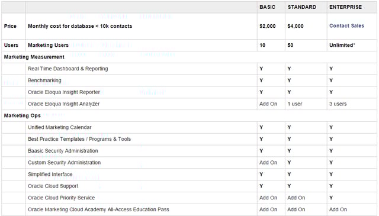Click Add On for Custom Security Basic
Screen dimensions: 379x216
tap(268, 163)
